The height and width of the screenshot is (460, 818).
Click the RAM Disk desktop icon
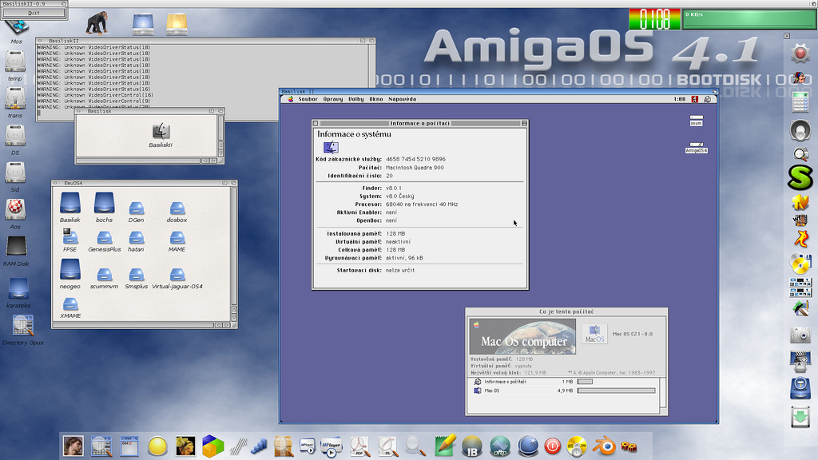[x=16, y=248]
